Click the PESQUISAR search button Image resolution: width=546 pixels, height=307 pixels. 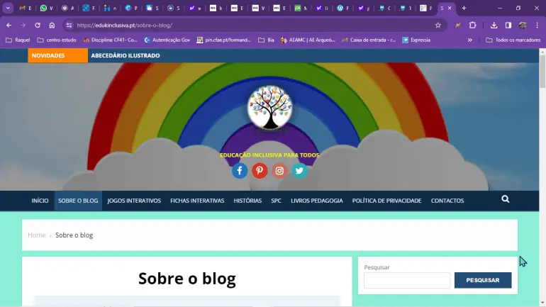(x=483, y=280)
